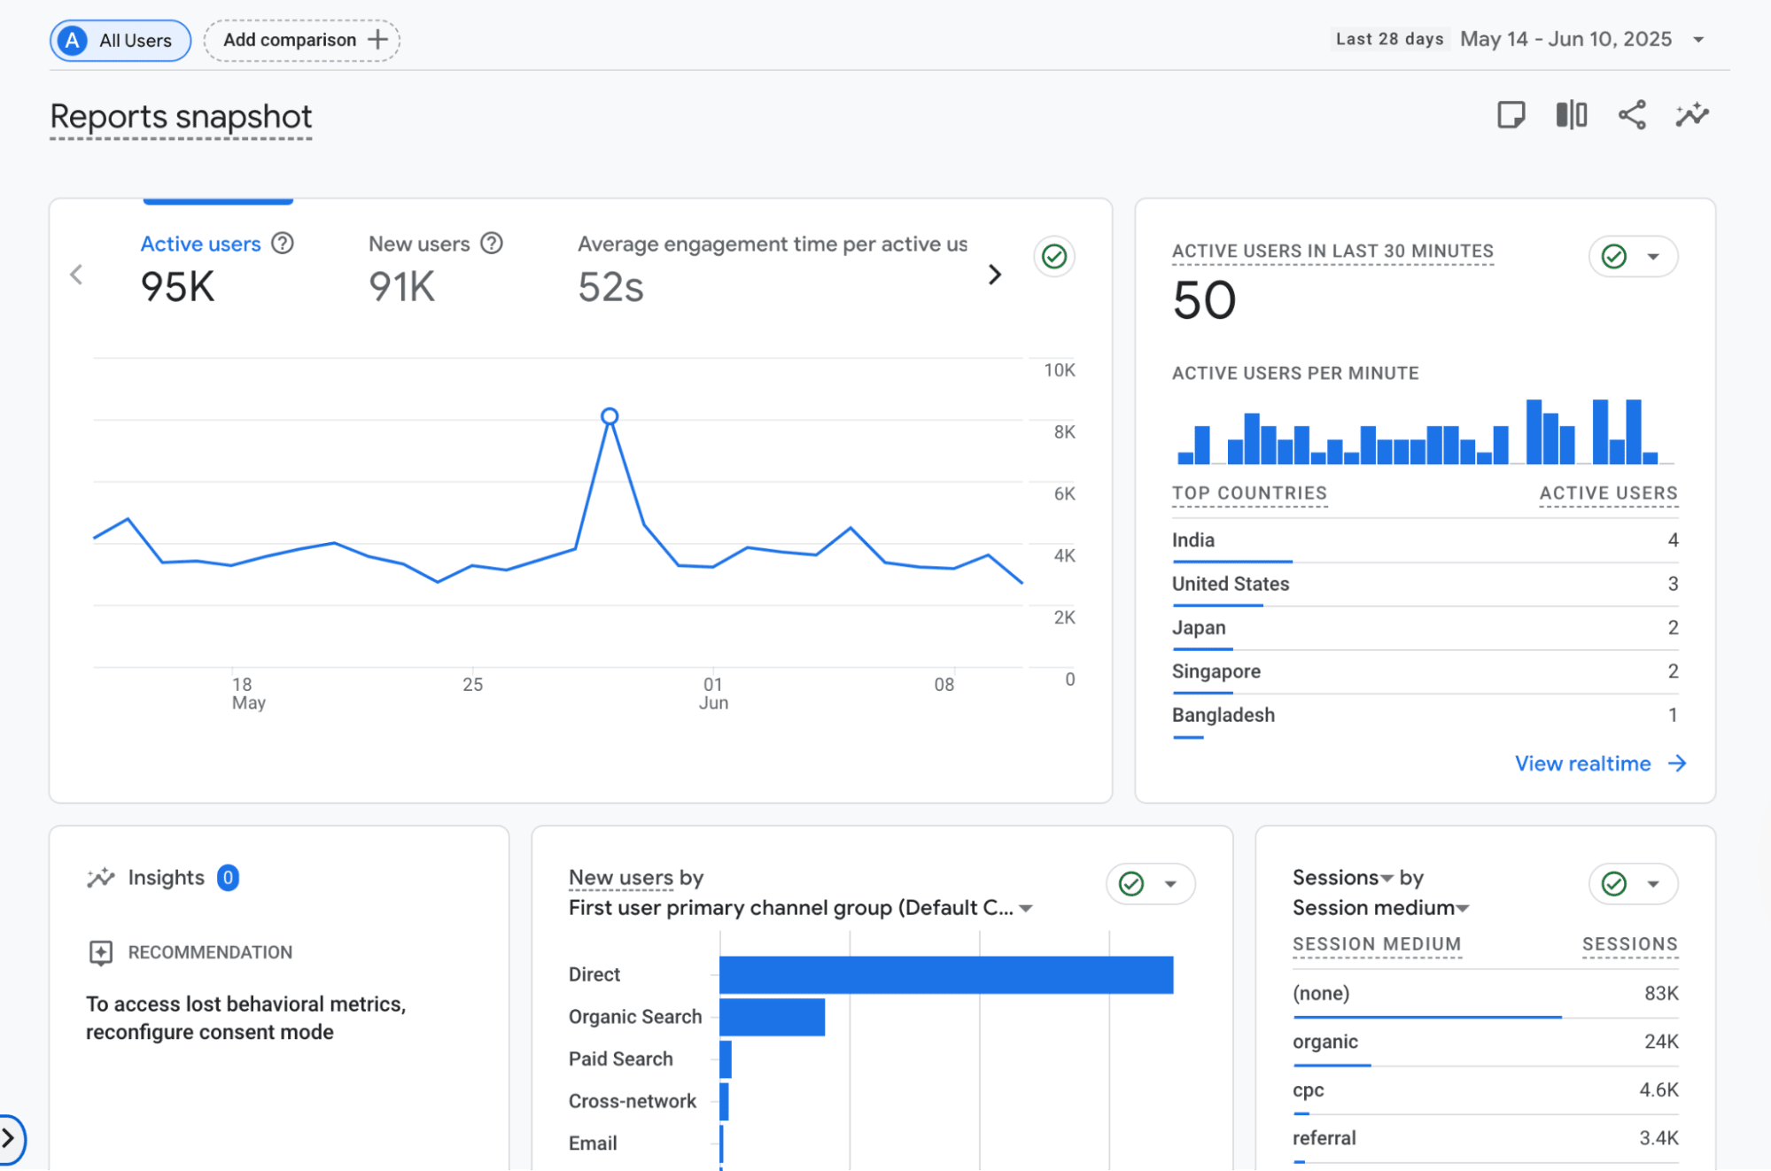The width and height of the screenshot is (1771, 1171).
Task: Click Add comparison
Action: (301, 40)
